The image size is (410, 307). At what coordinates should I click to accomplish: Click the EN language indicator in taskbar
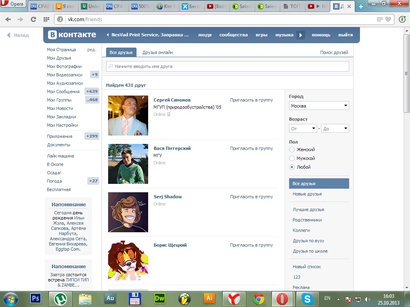(327, 298)
